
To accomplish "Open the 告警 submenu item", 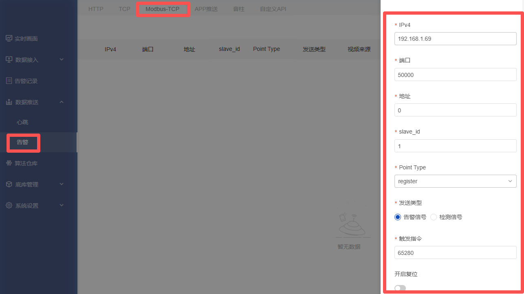I will (x=22, y=143).
